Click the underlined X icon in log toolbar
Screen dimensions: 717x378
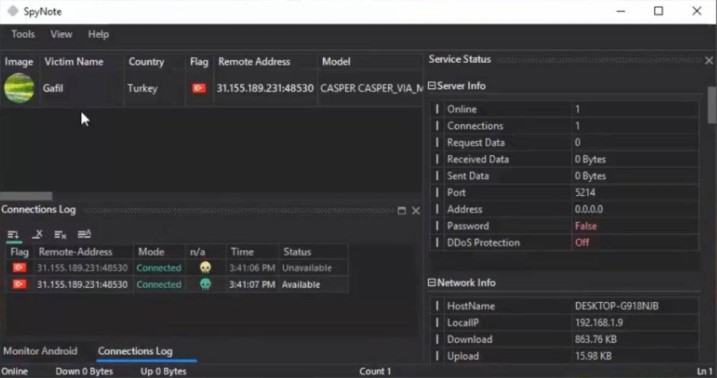pos(37,235)
